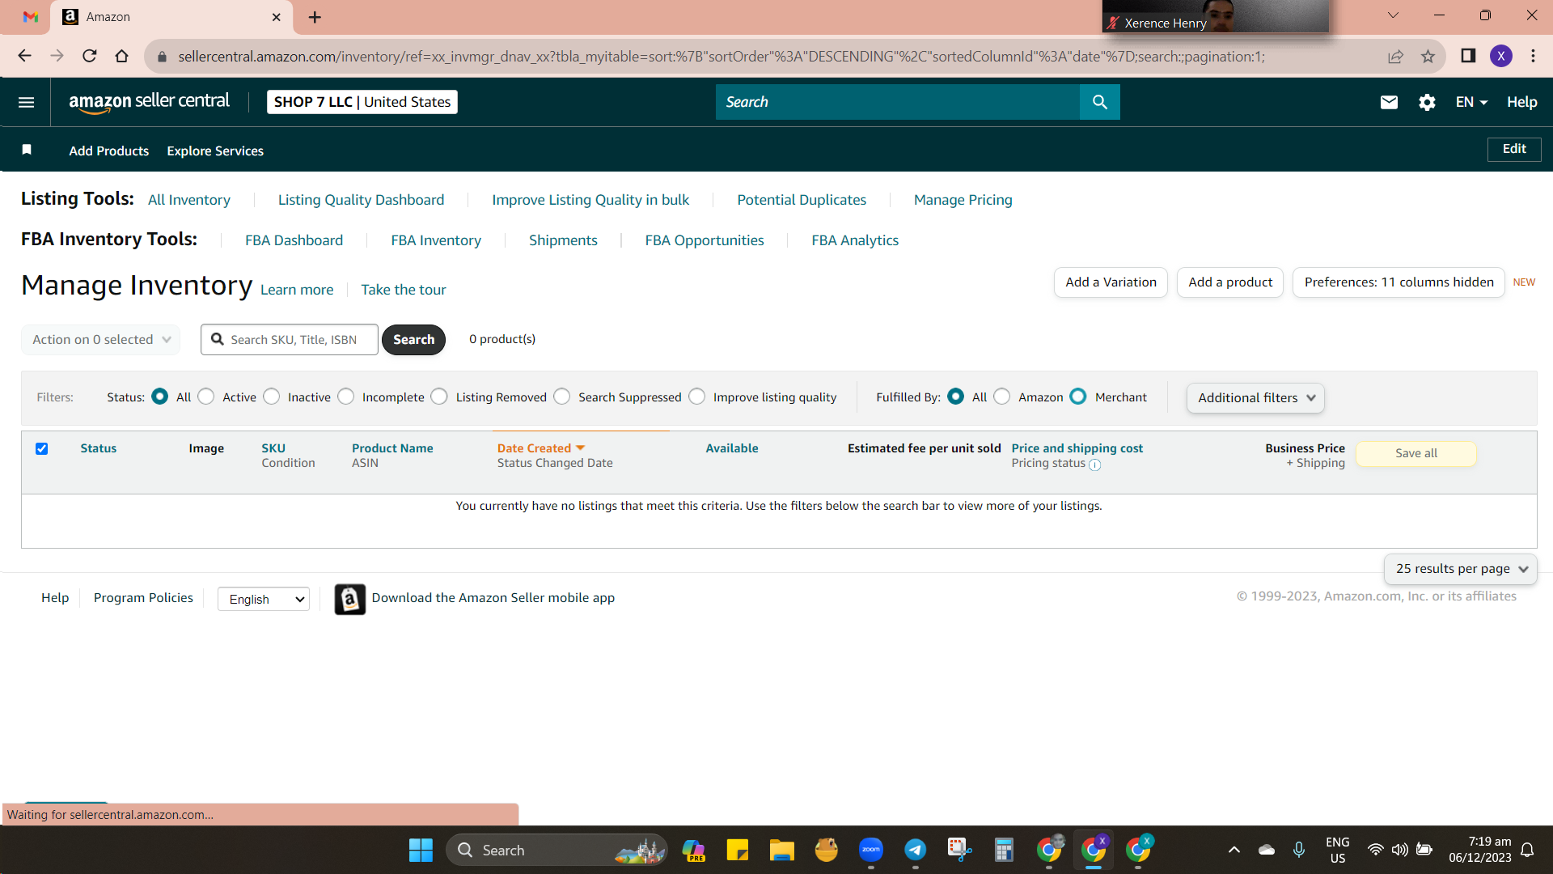Click the Amazon Seller mobile app icon

pos(349,599)
